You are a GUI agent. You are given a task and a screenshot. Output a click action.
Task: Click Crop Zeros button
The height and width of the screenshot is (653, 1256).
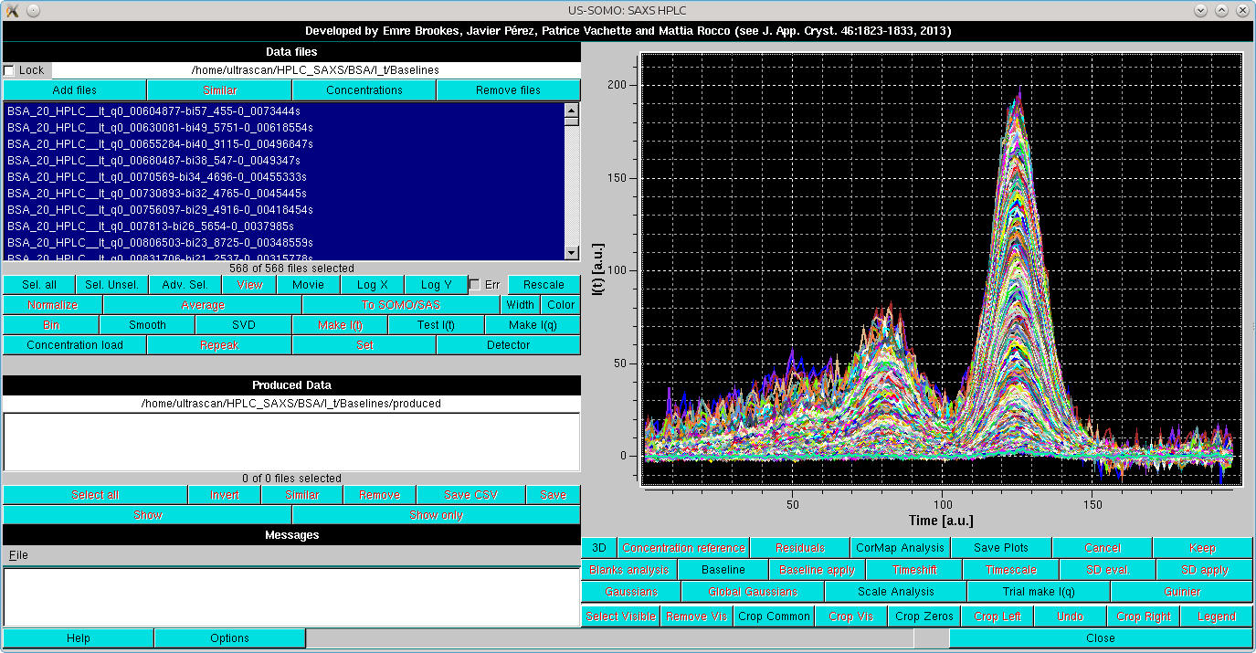click(925, 616)
